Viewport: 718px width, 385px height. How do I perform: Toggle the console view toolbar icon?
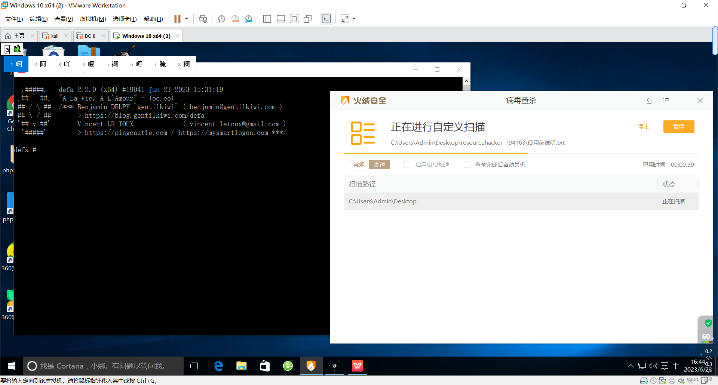click(x=326, y=19)
